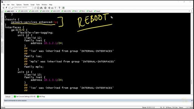The image size is (194, 109).
Task: Click the green dot beside MX Prep
Action: tap(38, 97)
